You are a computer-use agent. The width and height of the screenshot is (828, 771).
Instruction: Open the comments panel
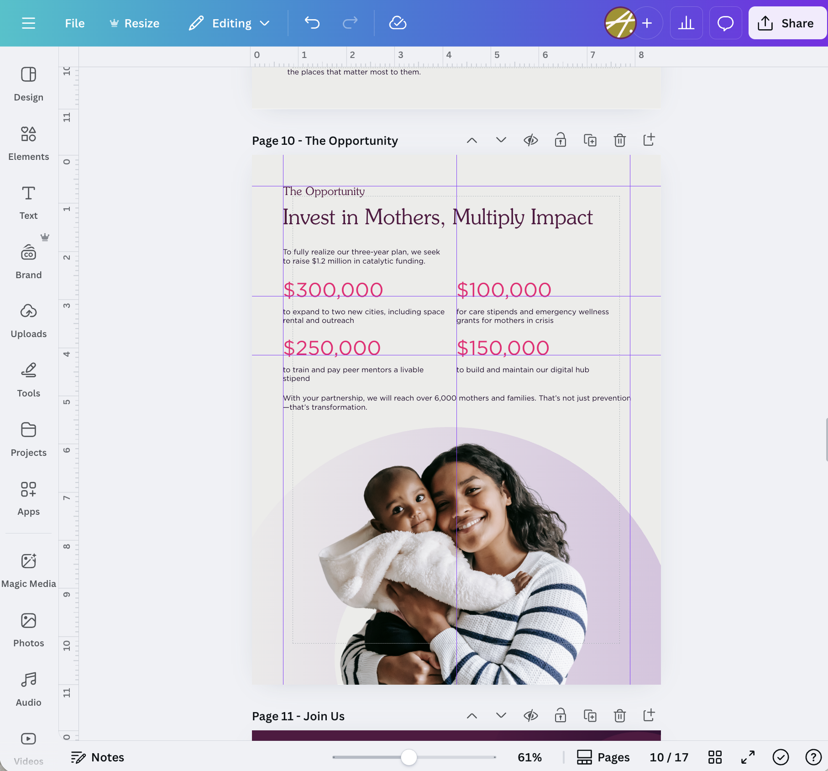click(725, 23)
